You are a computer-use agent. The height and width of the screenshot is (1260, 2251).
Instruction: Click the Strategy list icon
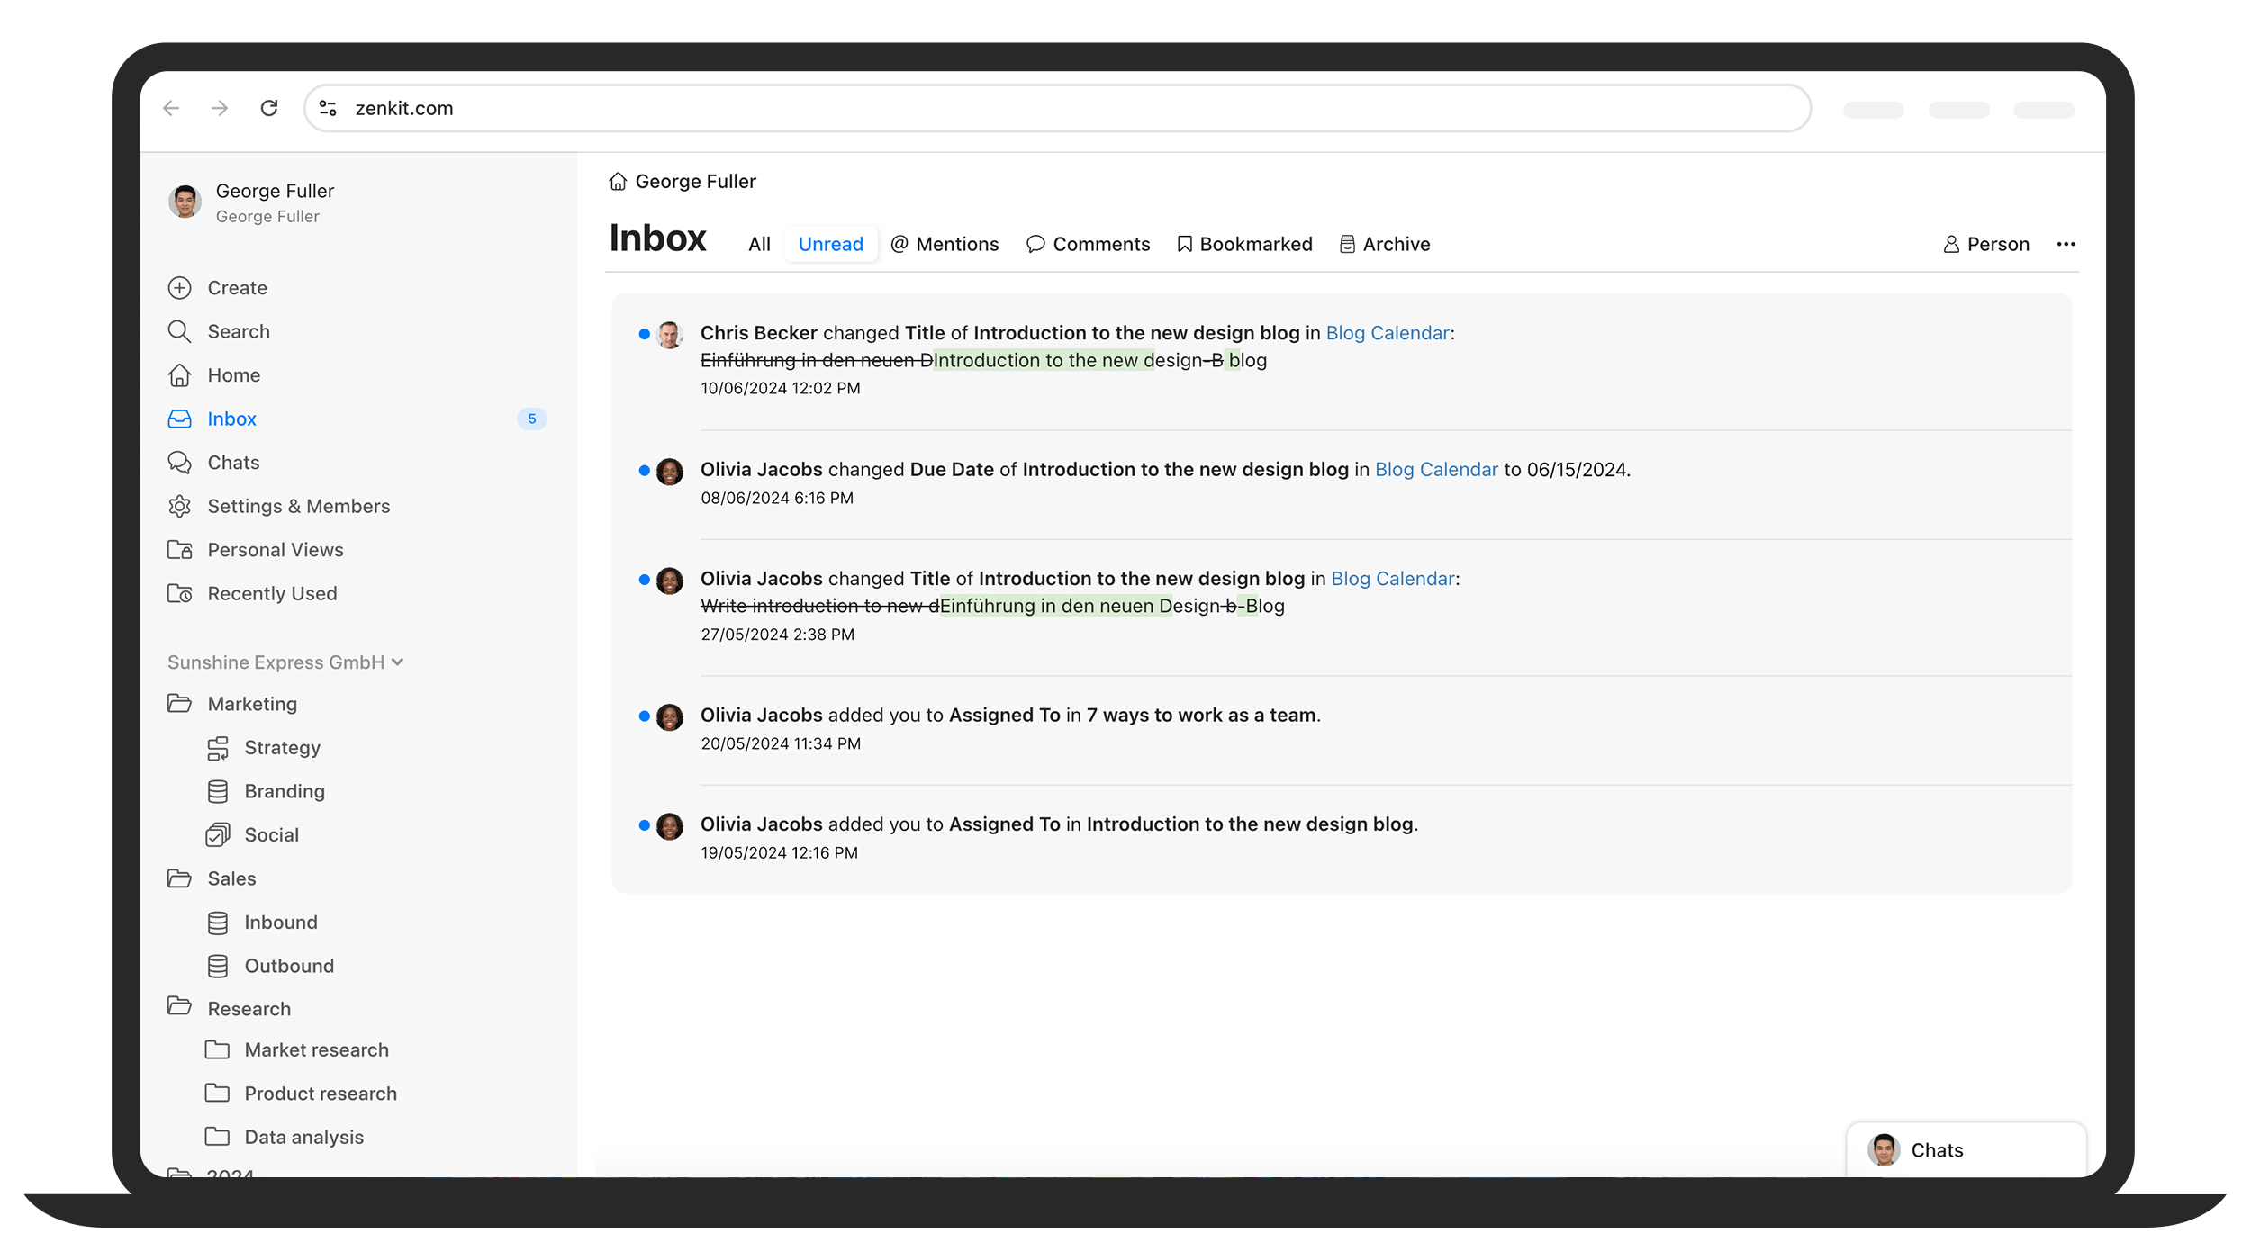[x=217, y=748]
